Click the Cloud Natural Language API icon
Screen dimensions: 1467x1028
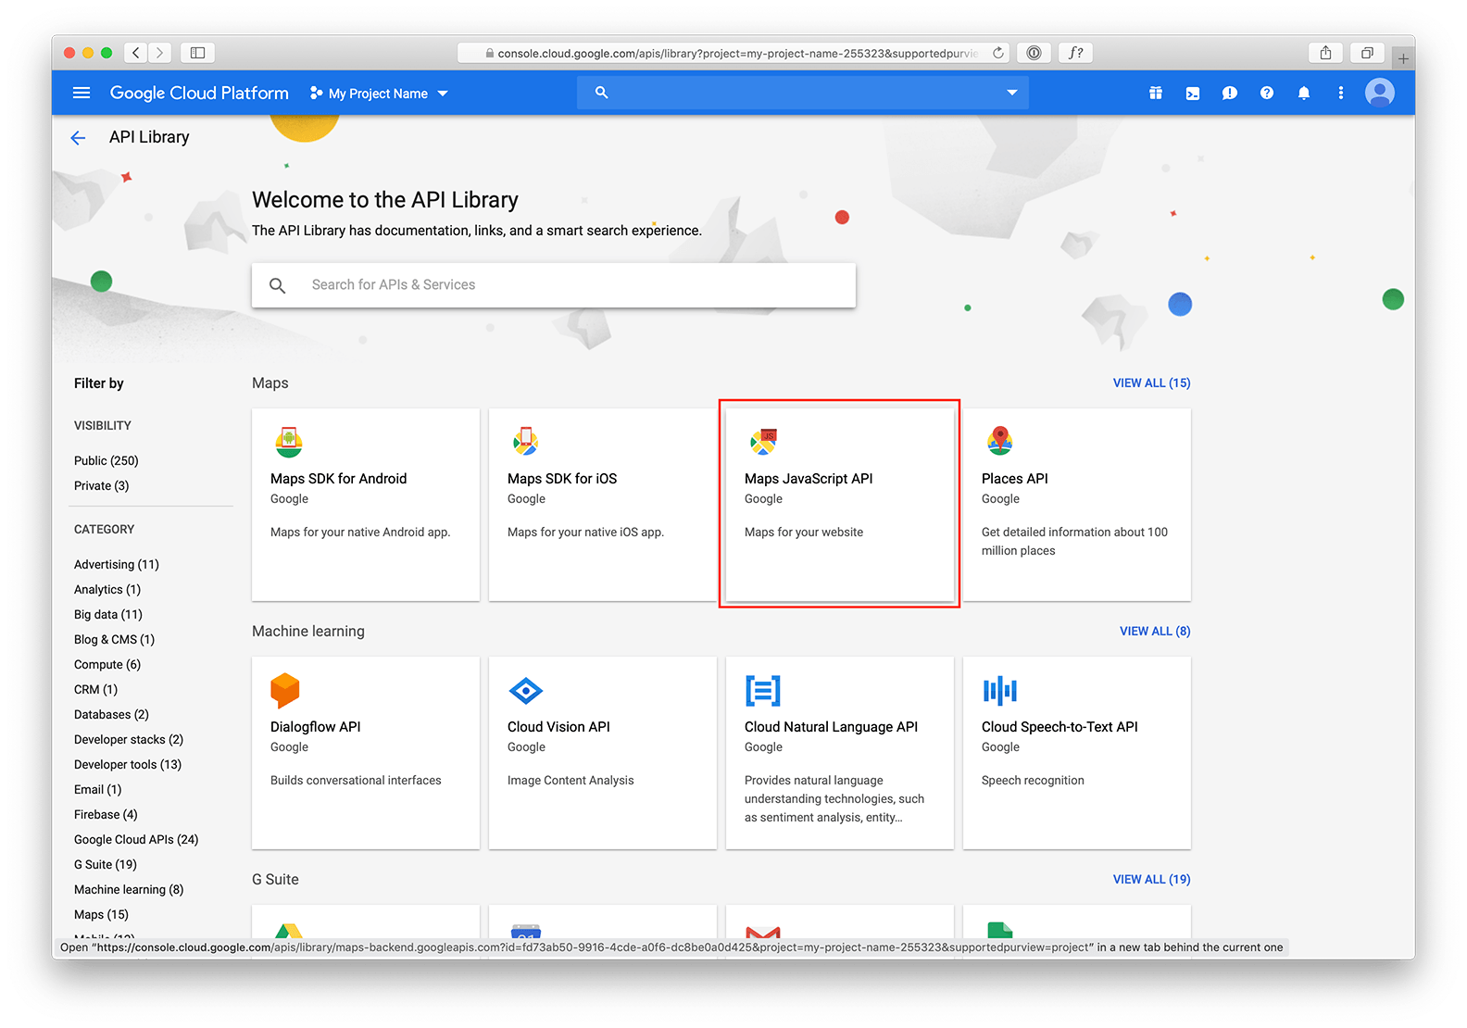pyautogui.click(x=763, y=690)
